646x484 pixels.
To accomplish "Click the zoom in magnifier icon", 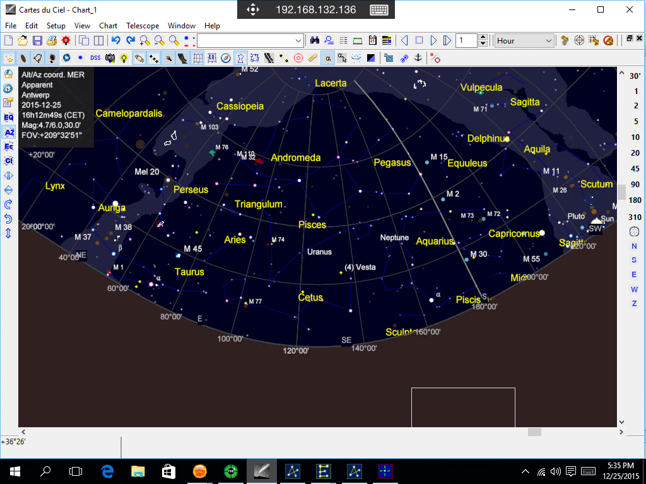I will (x=144, y=40).
